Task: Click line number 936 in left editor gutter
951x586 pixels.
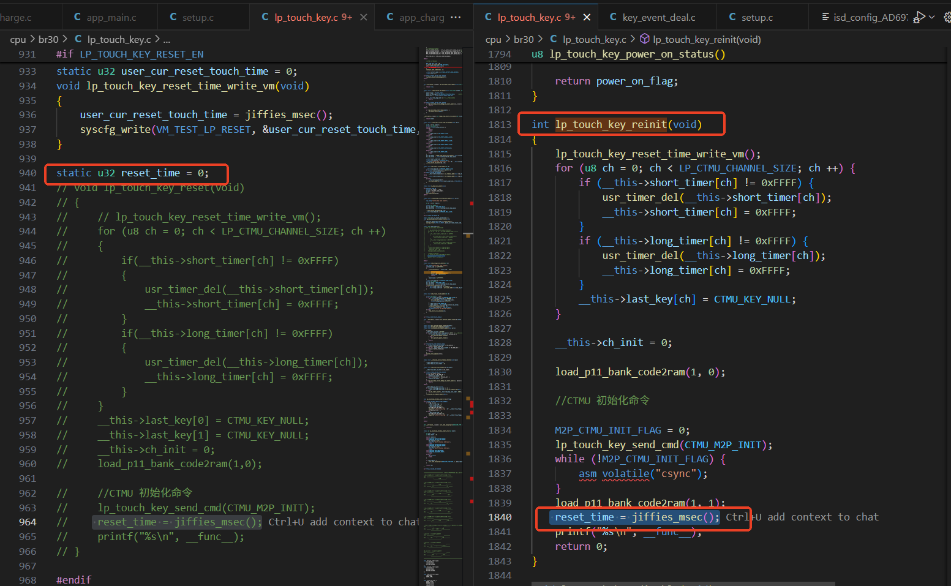Action: (28, 115)
